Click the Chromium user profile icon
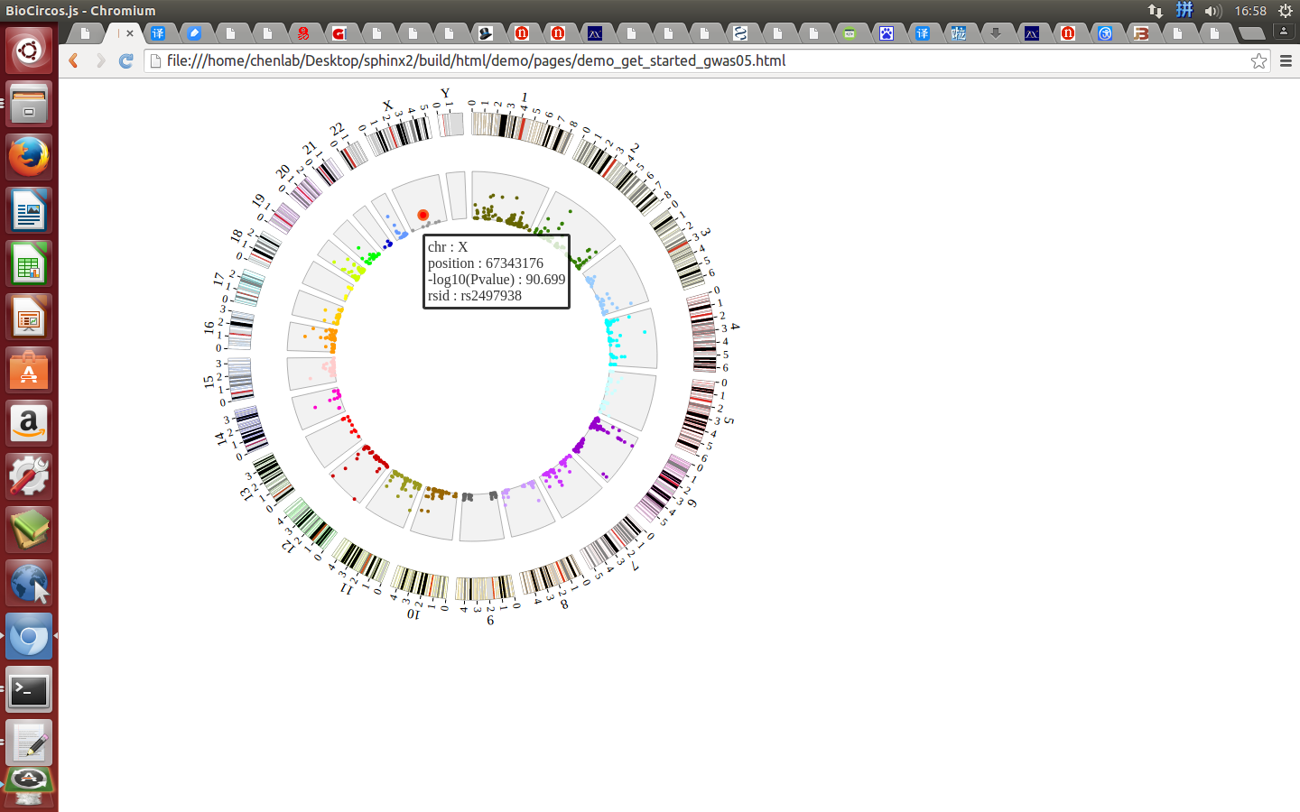Screen dimensions: 1300x812 pos(1284,31)
